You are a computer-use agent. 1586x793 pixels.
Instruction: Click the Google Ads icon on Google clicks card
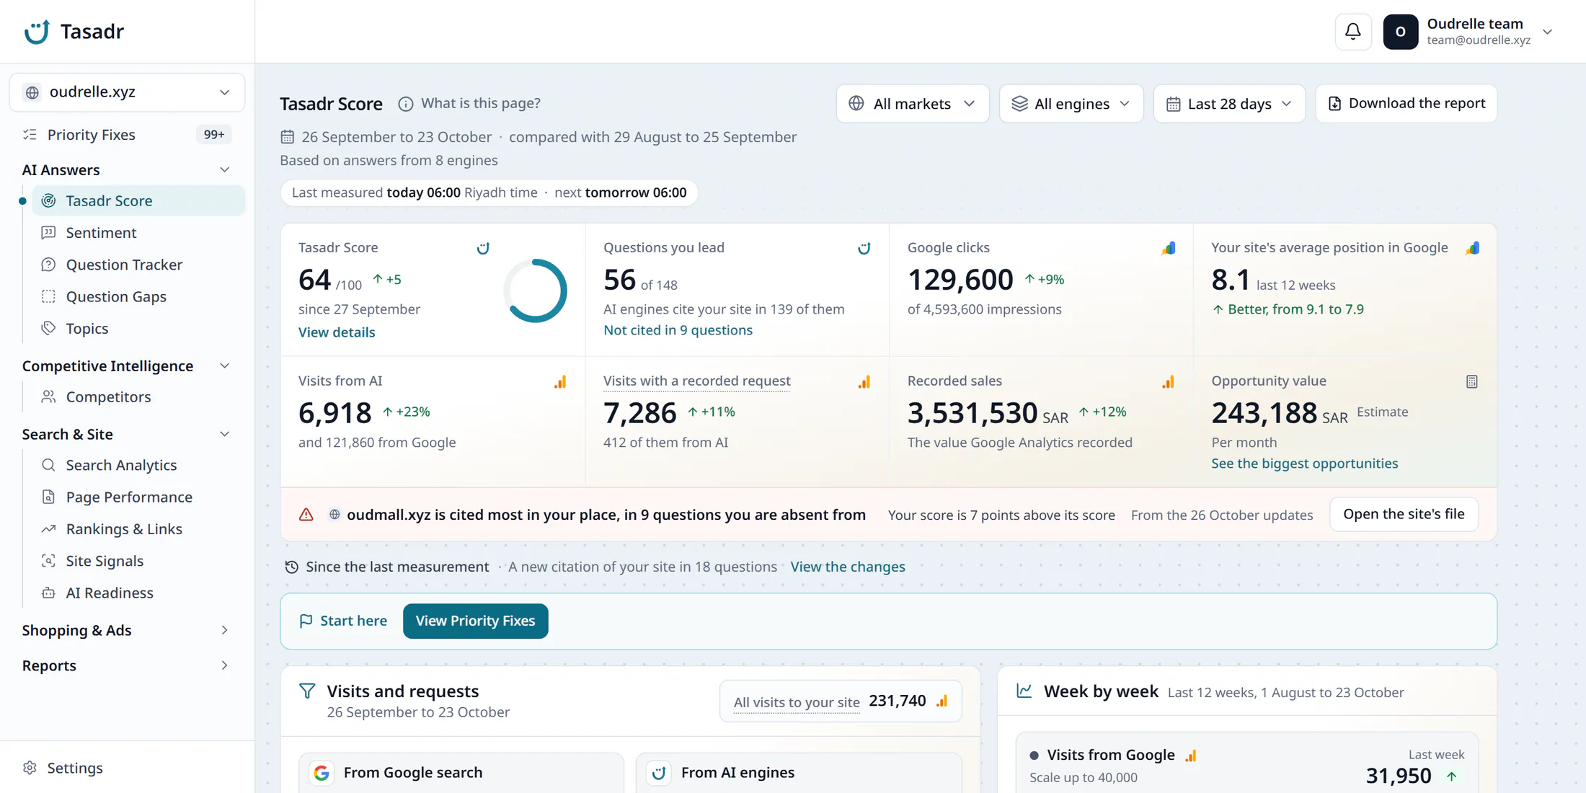(x=1168, y=248)
